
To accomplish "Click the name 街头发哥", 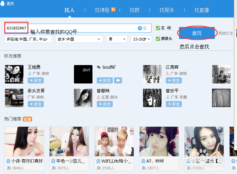I will pos(36,91).
